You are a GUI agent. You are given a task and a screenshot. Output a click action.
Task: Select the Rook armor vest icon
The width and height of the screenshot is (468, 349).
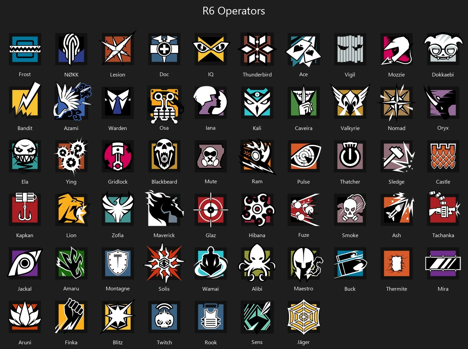tap(211, 317)
